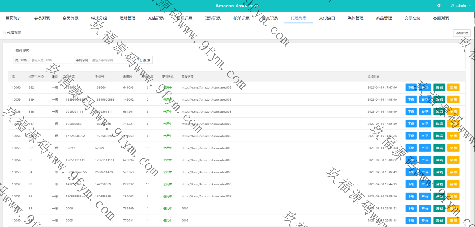475x227 pixels.
Task: Open the 支付接口 tab
Action: pos(327,18)
